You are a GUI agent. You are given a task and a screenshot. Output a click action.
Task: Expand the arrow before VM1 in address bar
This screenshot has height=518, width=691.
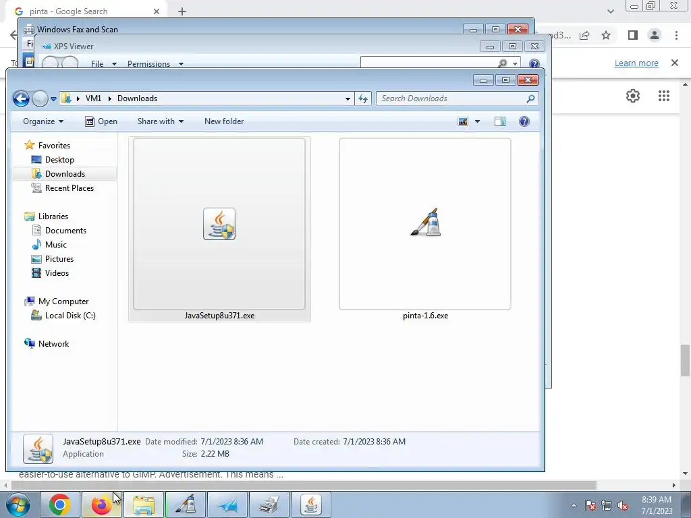point(78,98)
